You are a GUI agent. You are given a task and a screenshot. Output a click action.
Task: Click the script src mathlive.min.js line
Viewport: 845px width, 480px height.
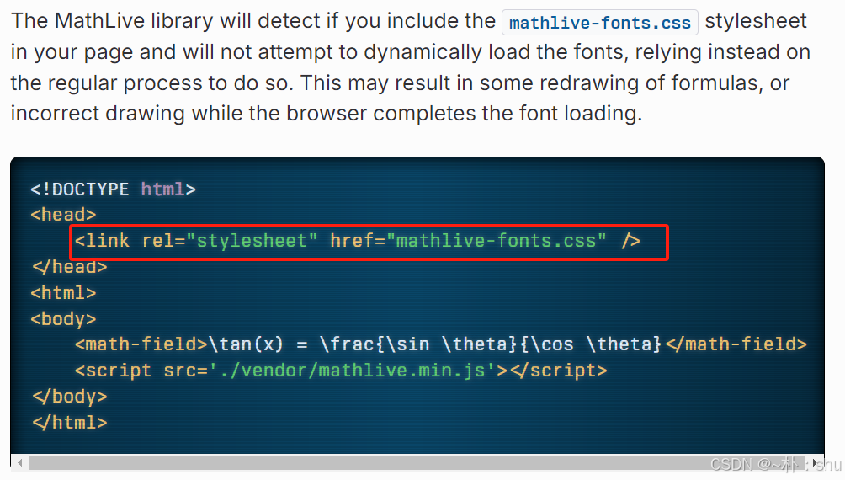click(x=341, y=371)
